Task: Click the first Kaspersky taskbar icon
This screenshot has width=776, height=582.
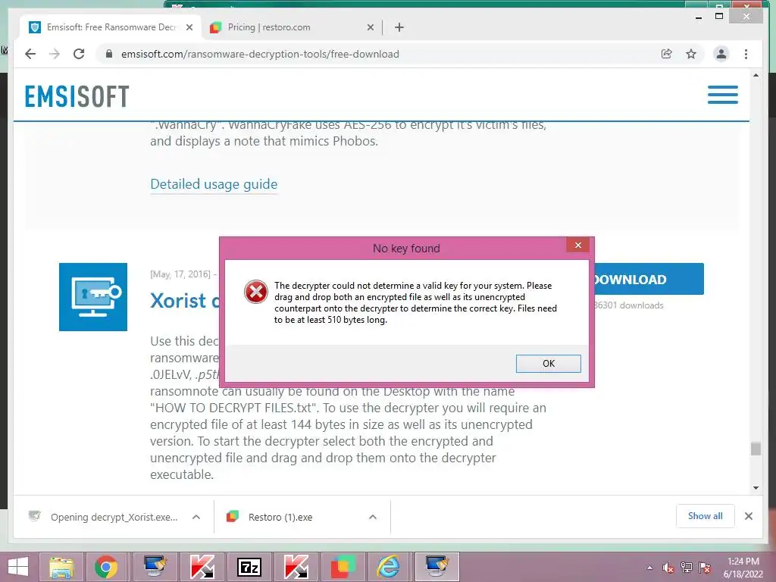Action: (202, 567)
